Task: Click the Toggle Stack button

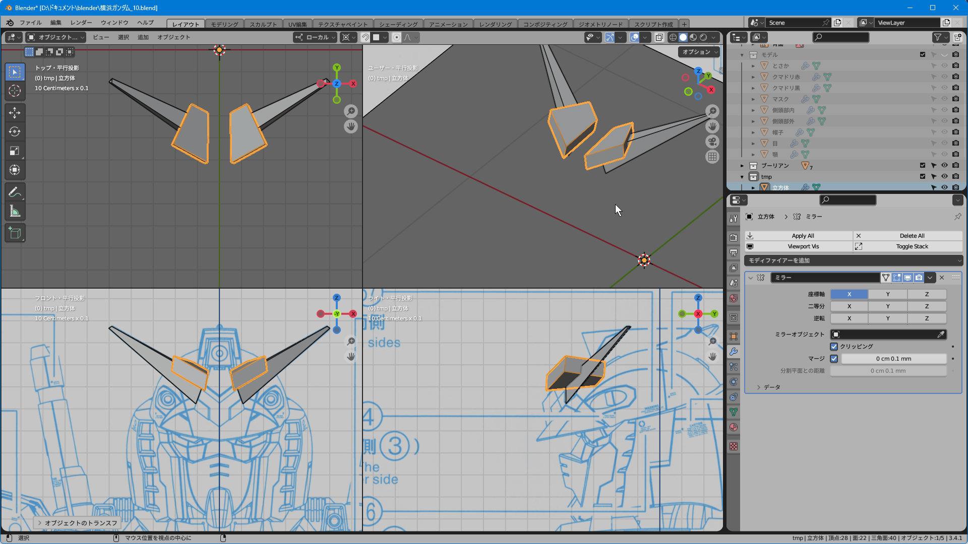Action: tap(912, 246)
